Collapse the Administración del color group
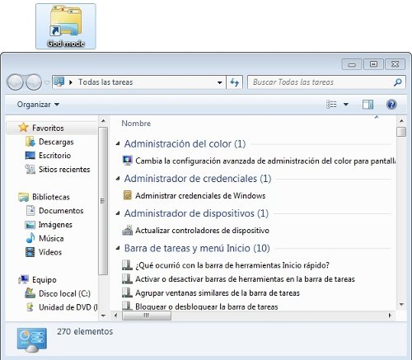This screenshot has width=412, height=360. coord(118,143)
